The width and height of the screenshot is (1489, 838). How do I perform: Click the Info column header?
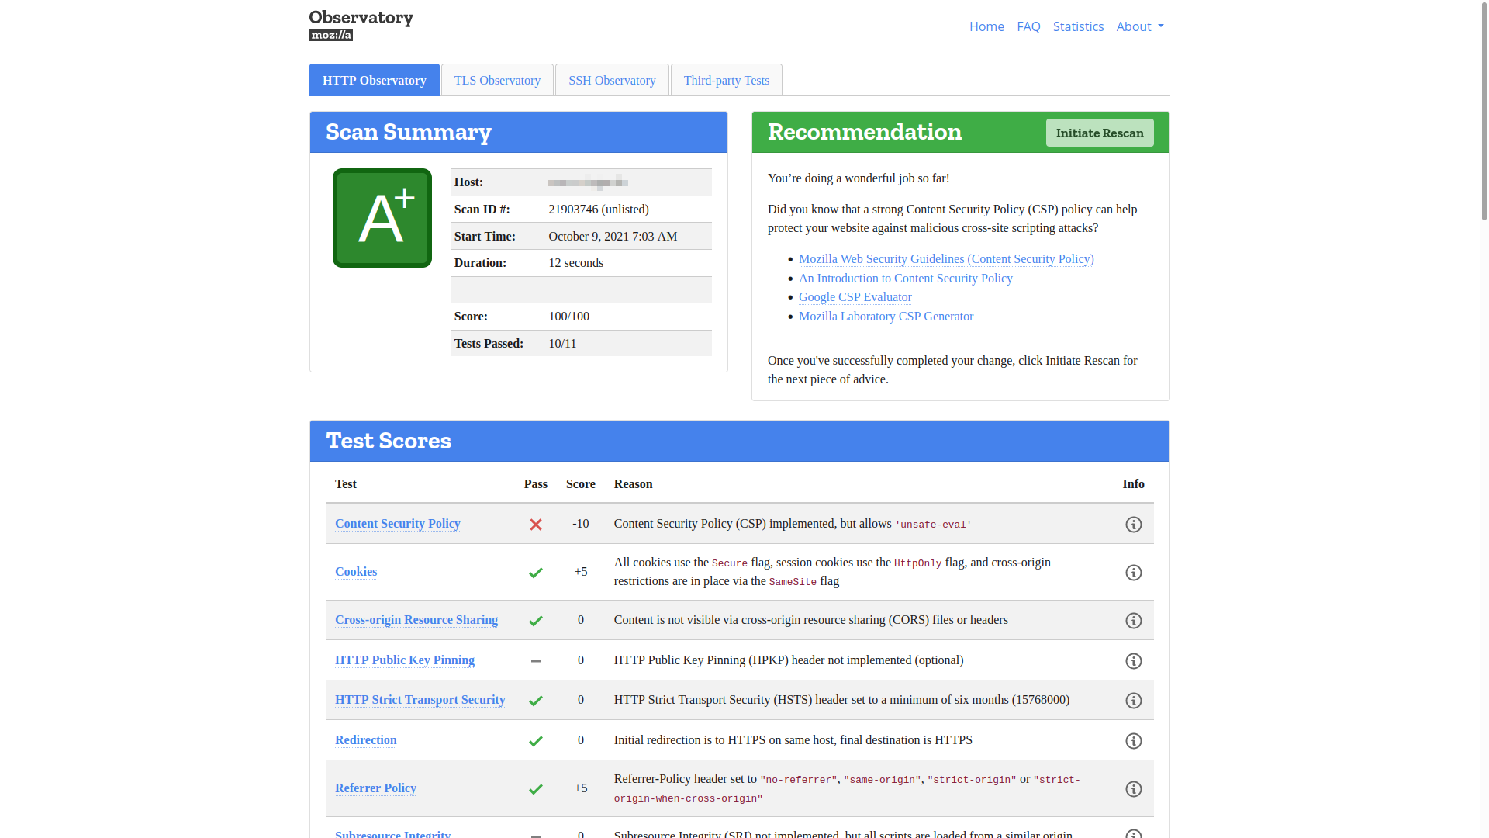1133,484
